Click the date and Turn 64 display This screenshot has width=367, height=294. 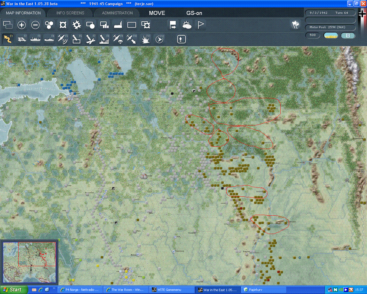coord(330,13)
